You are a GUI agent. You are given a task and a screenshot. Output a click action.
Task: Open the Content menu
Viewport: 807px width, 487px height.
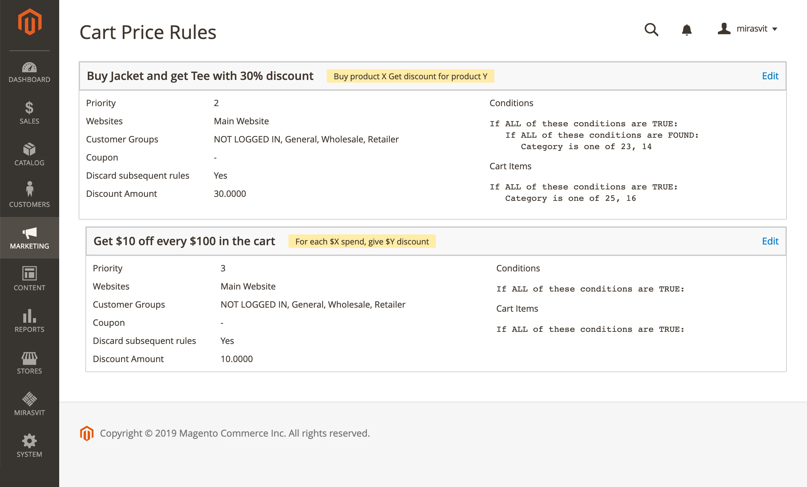pos(30,279)
